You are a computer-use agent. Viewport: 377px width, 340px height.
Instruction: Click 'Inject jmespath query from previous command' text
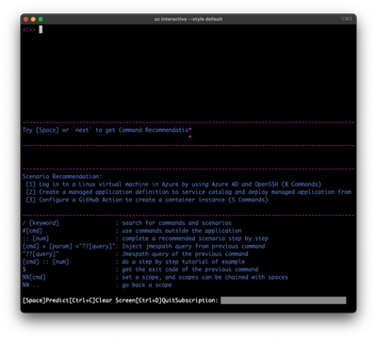coord(193,246)
